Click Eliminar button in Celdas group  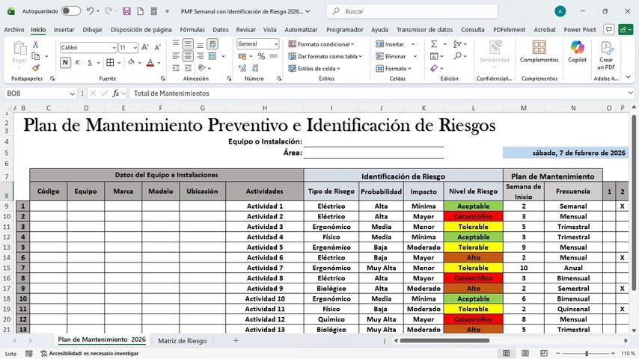coord(391,56)
